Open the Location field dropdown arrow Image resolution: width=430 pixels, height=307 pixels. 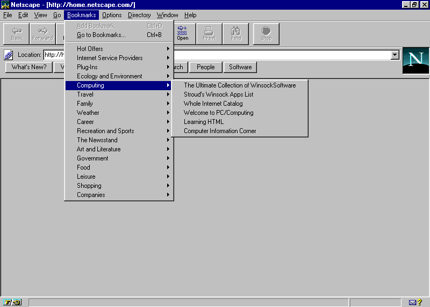tap(395, 55)
